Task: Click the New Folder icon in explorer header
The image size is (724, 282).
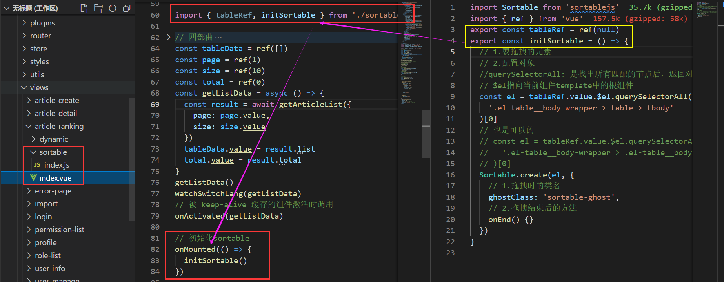Action: pos(98,8)
